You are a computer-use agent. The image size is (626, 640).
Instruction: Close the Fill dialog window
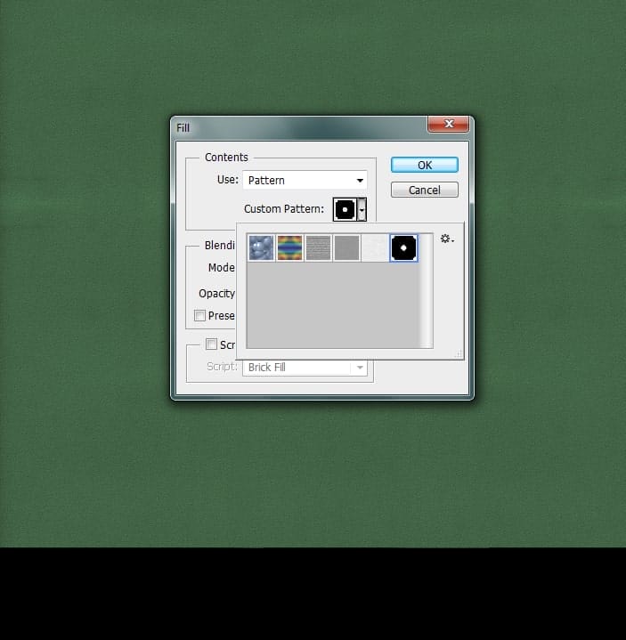click(x=448, y=125)
